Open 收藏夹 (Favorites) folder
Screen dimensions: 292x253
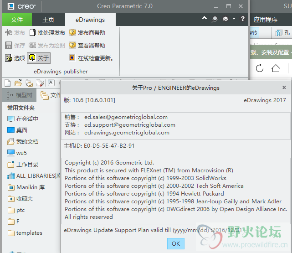coord(20,199)
